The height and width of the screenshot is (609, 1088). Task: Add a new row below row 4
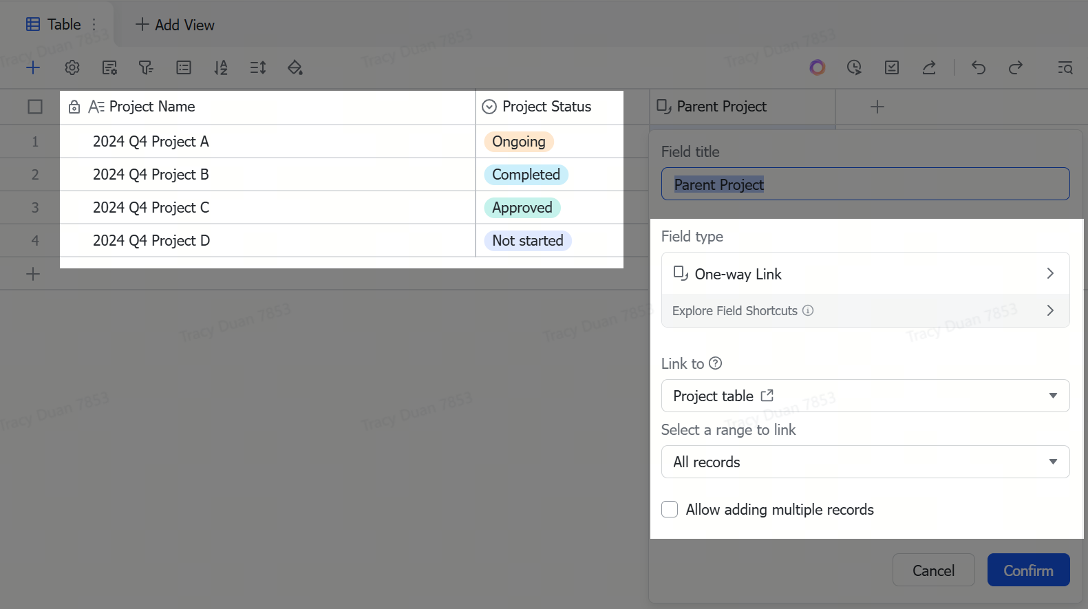(x=33, y=274)
